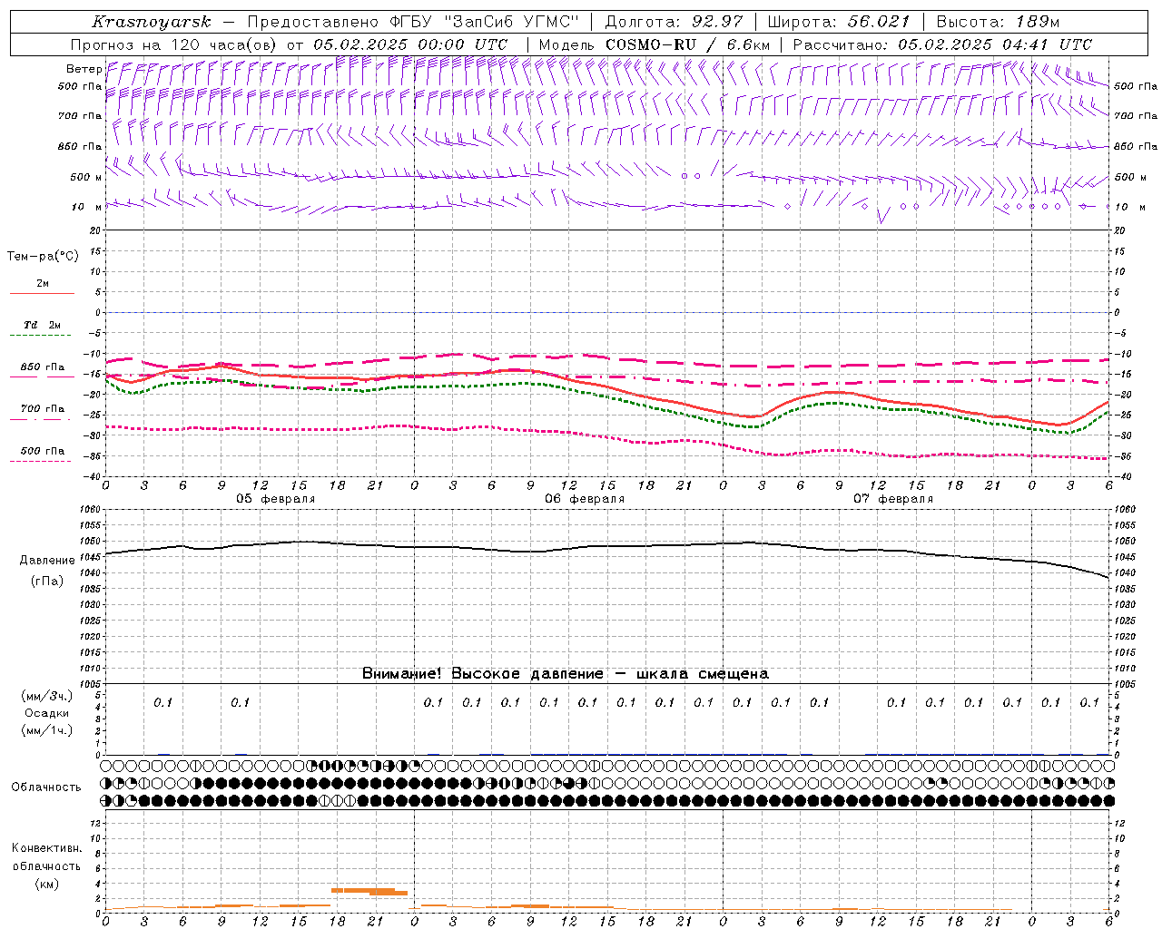
Task: Click the '(мм/1ч.)' precipitation unit label
Action: pyautogui.click(x=47, y=730)
